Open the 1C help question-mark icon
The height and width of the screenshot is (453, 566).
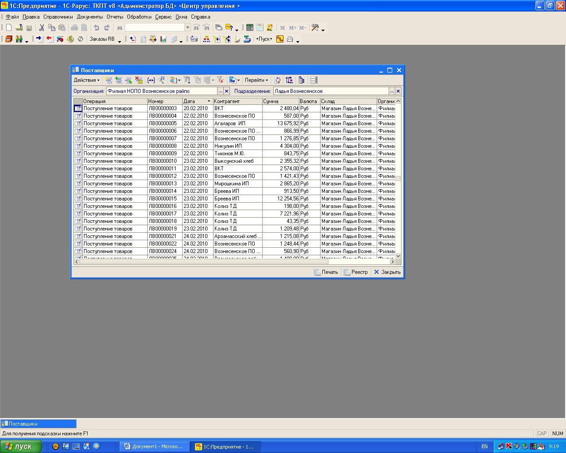[x=229, y=27]
